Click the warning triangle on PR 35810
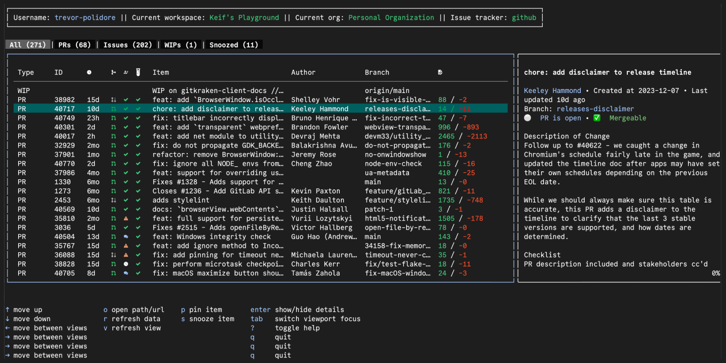 [x=126, y=218]
